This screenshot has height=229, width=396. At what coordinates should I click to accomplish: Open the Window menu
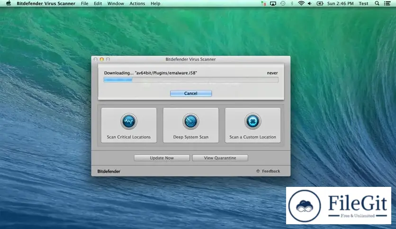coord(116,3)
